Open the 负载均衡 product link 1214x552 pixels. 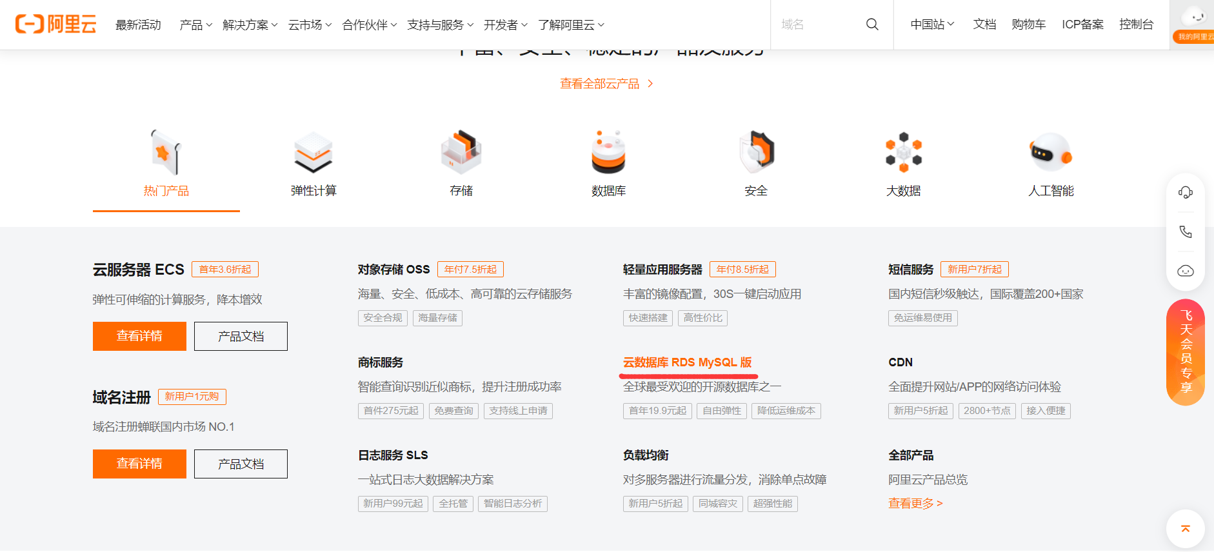point(646,455)
